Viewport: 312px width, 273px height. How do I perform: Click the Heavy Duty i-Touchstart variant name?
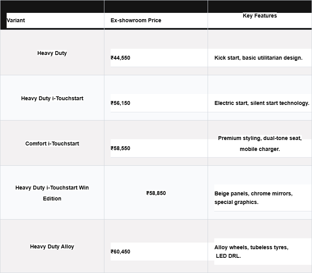(52, 98)
